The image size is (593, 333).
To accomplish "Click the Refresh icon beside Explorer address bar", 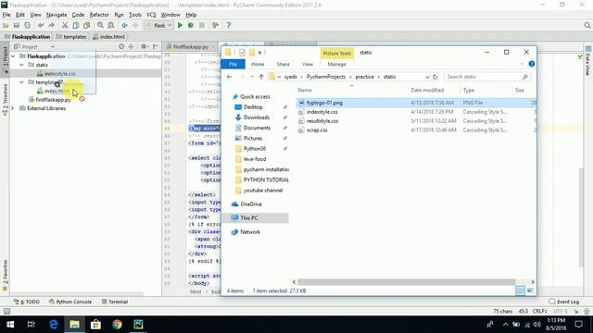I will [x=435, y=77].
